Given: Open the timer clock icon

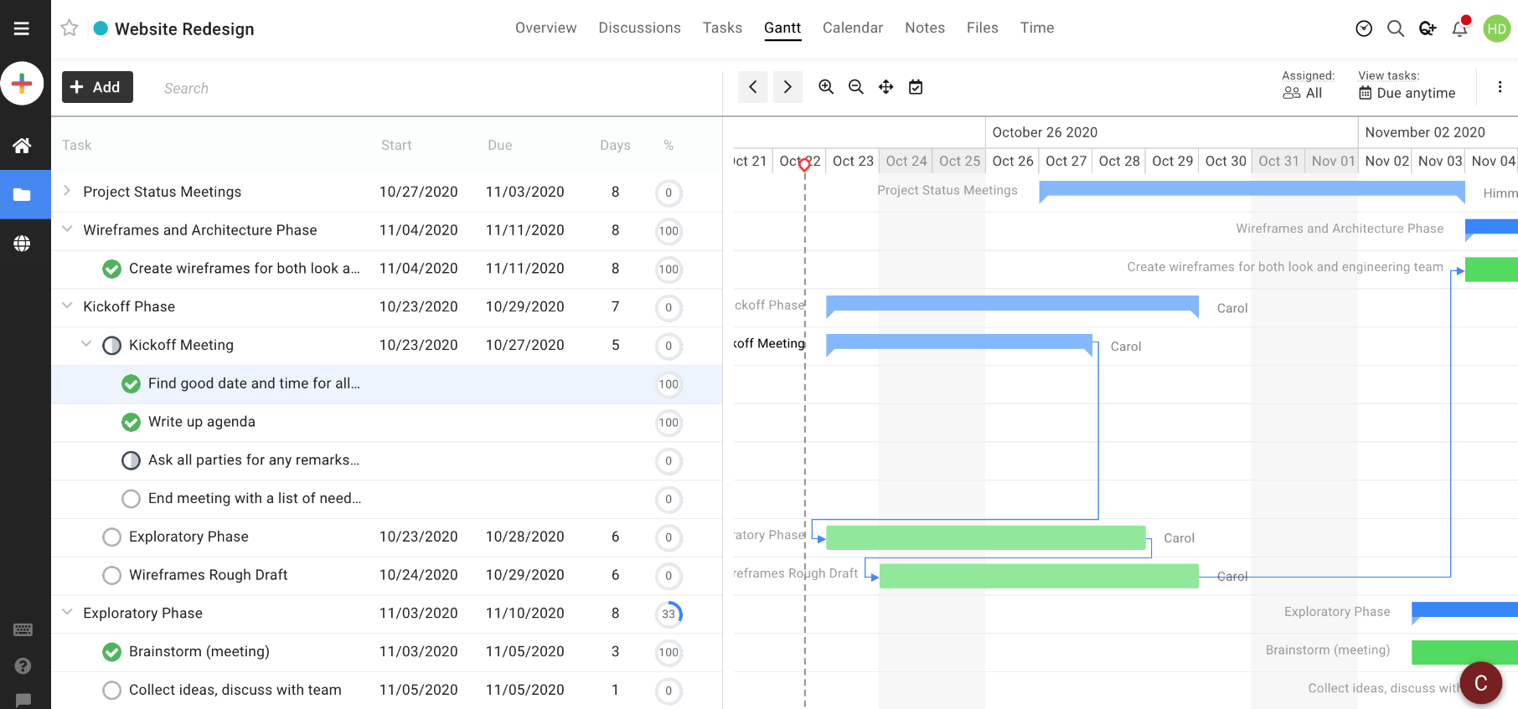Looking at the screenshot, I should [1364, 28].
